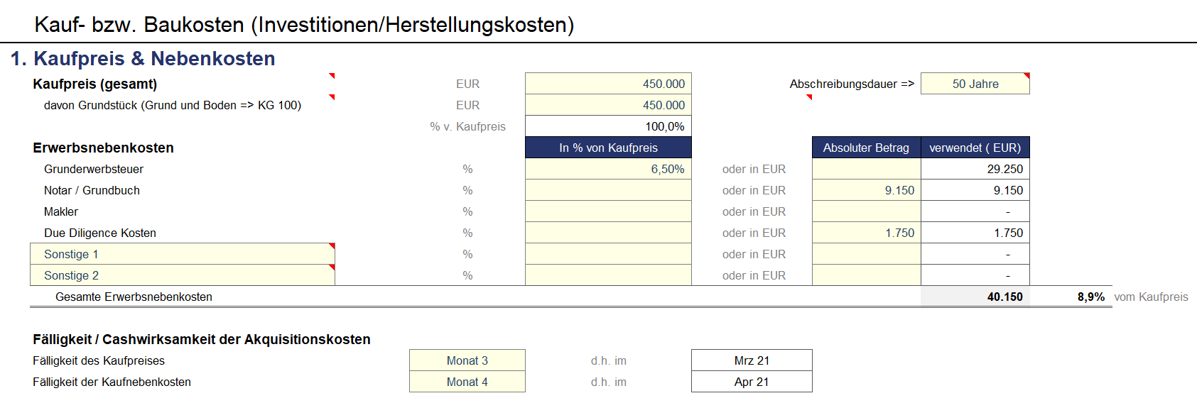The height and width of the screenshot is (403, 1197).
Task: Click the Mrz 21 date cell
Action: [752, 360]
